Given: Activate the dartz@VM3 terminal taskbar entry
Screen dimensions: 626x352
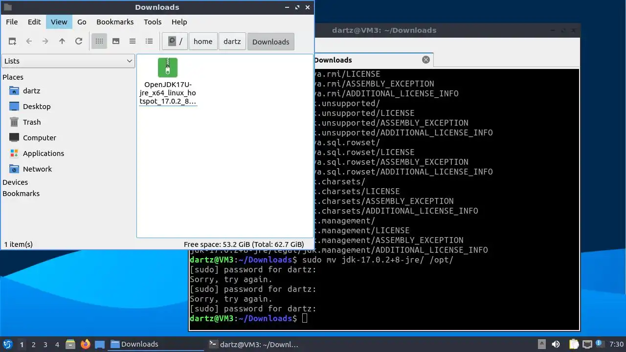Looking at the screenshot, I should coord(254,344).
